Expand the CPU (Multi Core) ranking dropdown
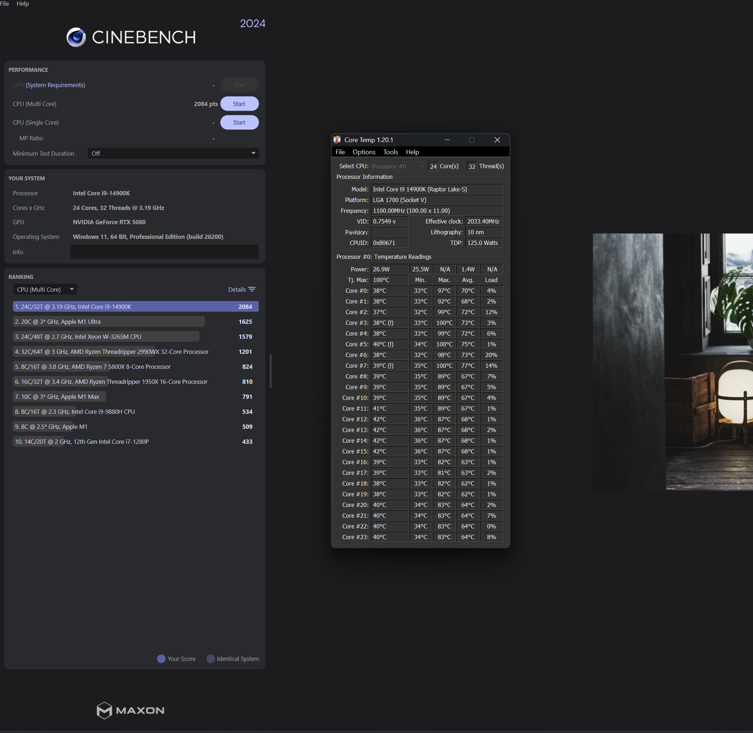 (45, 290)
